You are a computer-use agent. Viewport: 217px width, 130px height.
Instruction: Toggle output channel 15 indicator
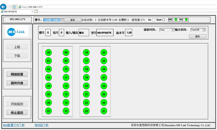(x=66, y=111)
